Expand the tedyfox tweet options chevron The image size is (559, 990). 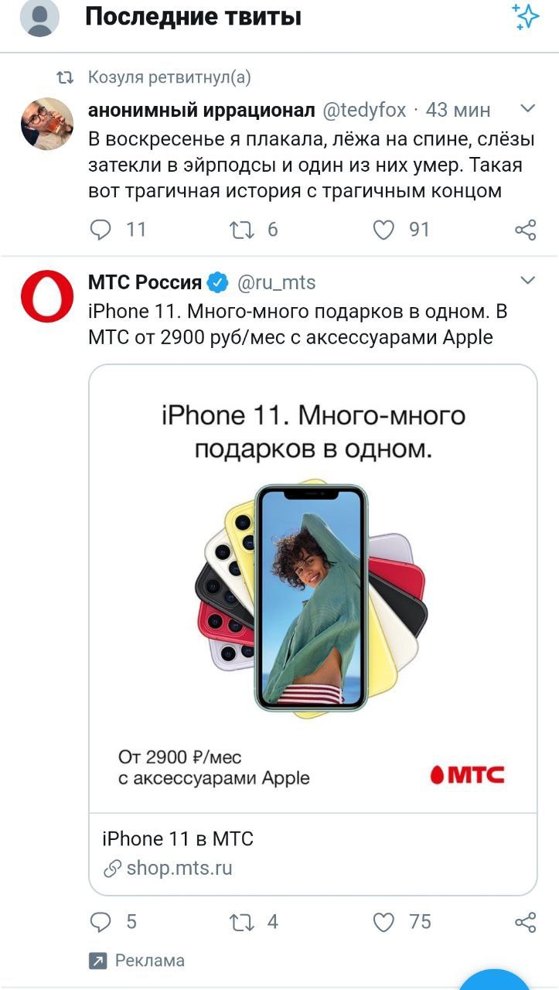(x=527, y=108)
